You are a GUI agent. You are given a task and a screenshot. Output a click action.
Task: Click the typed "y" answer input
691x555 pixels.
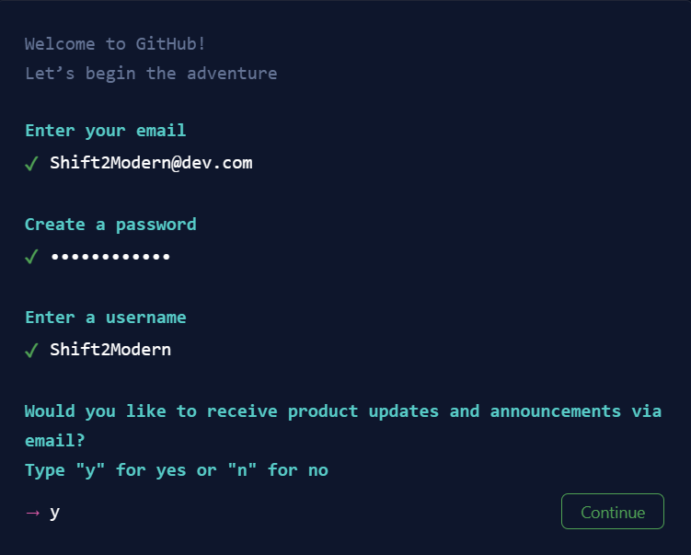tap(55, 513)
